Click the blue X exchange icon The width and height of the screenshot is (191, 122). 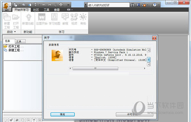tap(138, 5)
